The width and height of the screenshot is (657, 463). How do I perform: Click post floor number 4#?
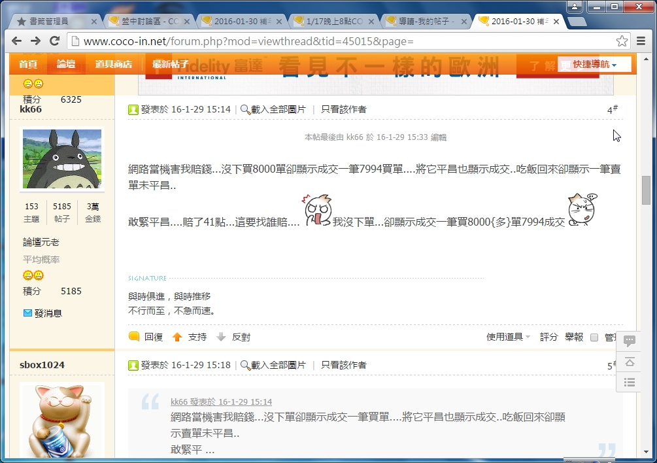pos(612,110)
